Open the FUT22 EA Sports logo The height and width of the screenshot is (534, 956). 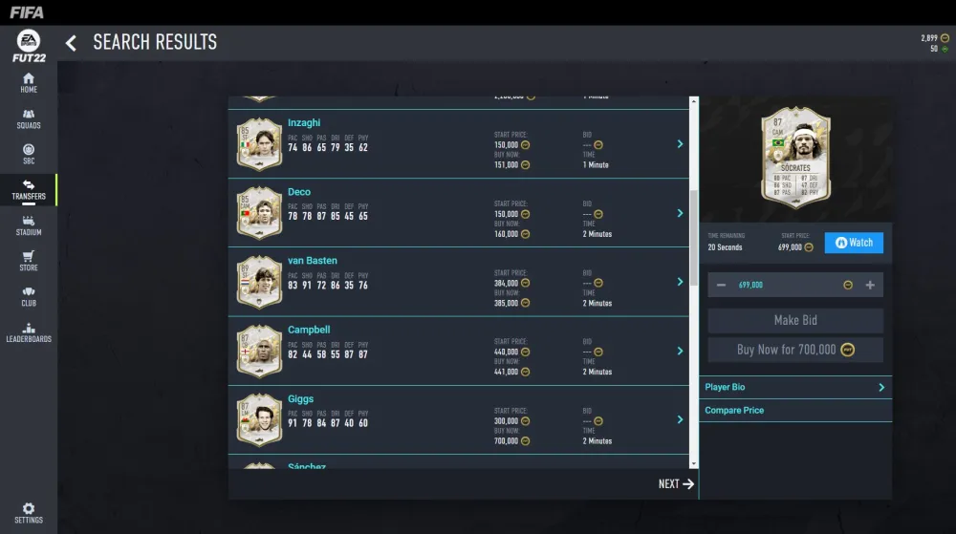tap(29, 46)
